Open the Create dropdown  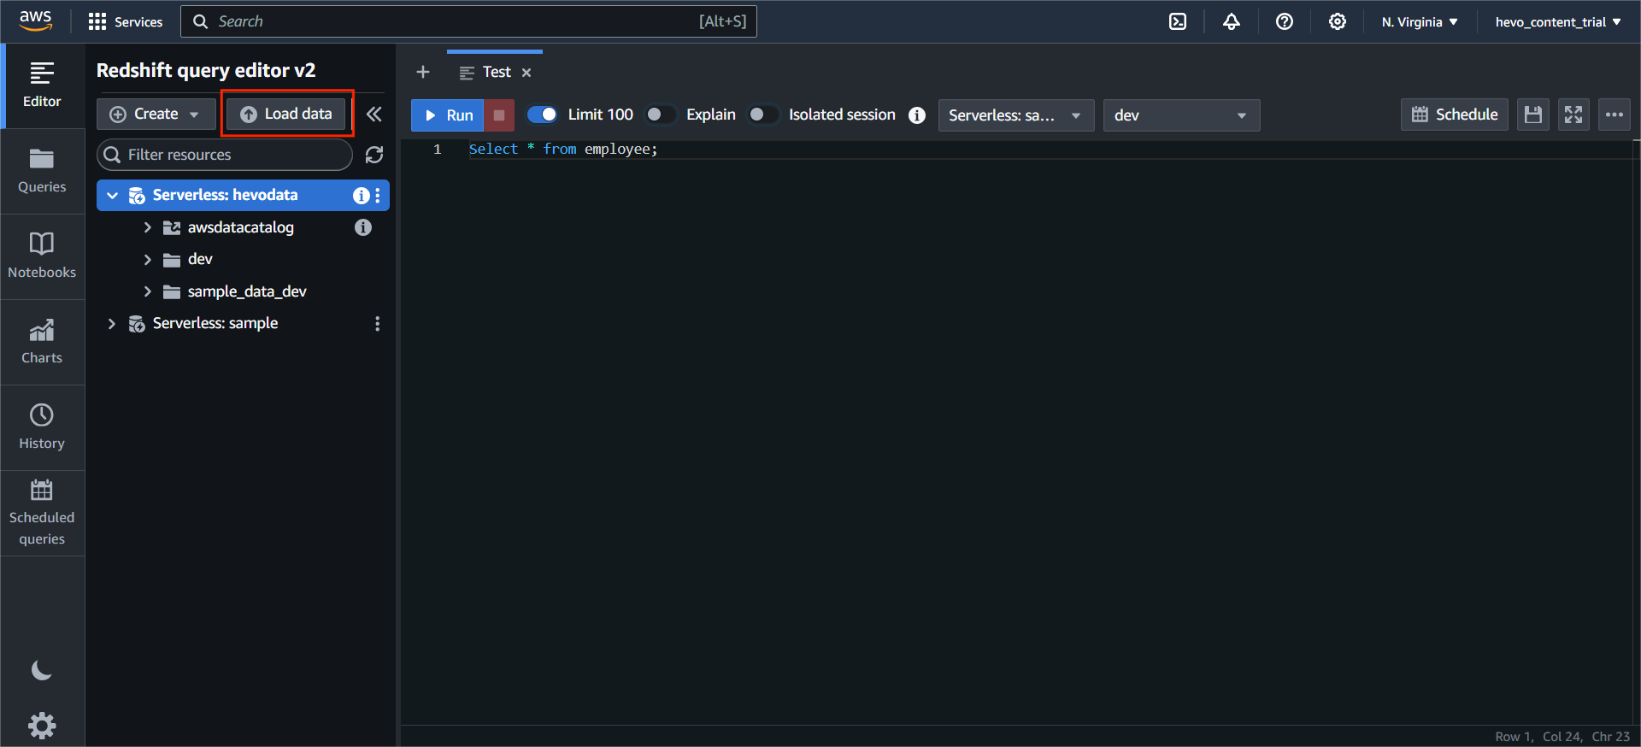point(156,114)
